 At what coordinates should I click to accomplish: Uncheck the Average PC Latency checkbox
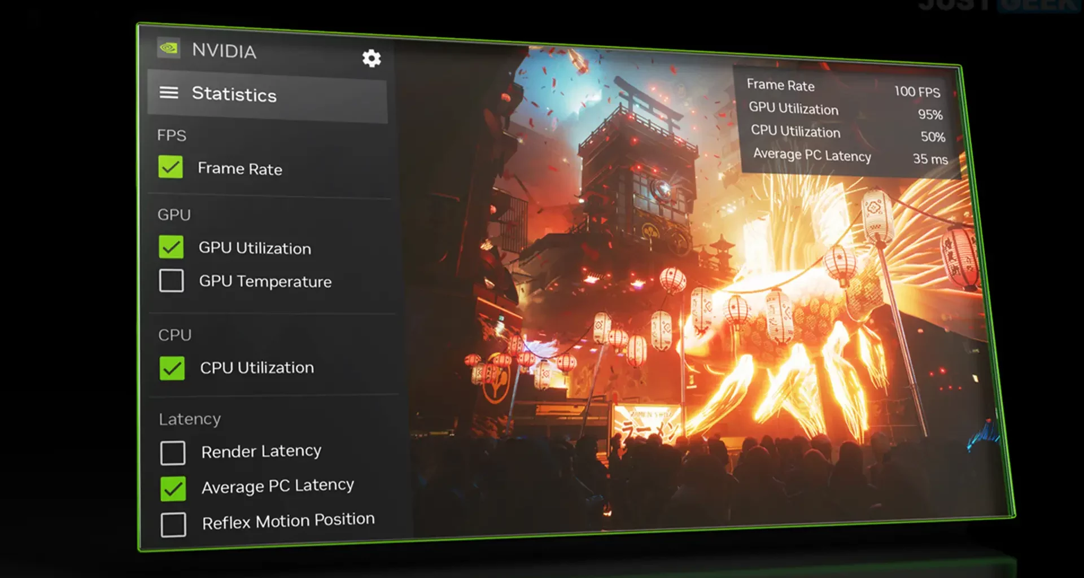click(x=173, y=489)
